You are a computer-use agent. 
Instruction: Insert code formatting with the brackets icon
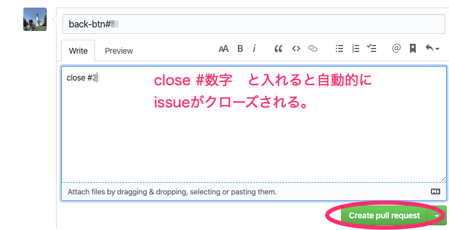pyautogui.click(x=296, y=49)
